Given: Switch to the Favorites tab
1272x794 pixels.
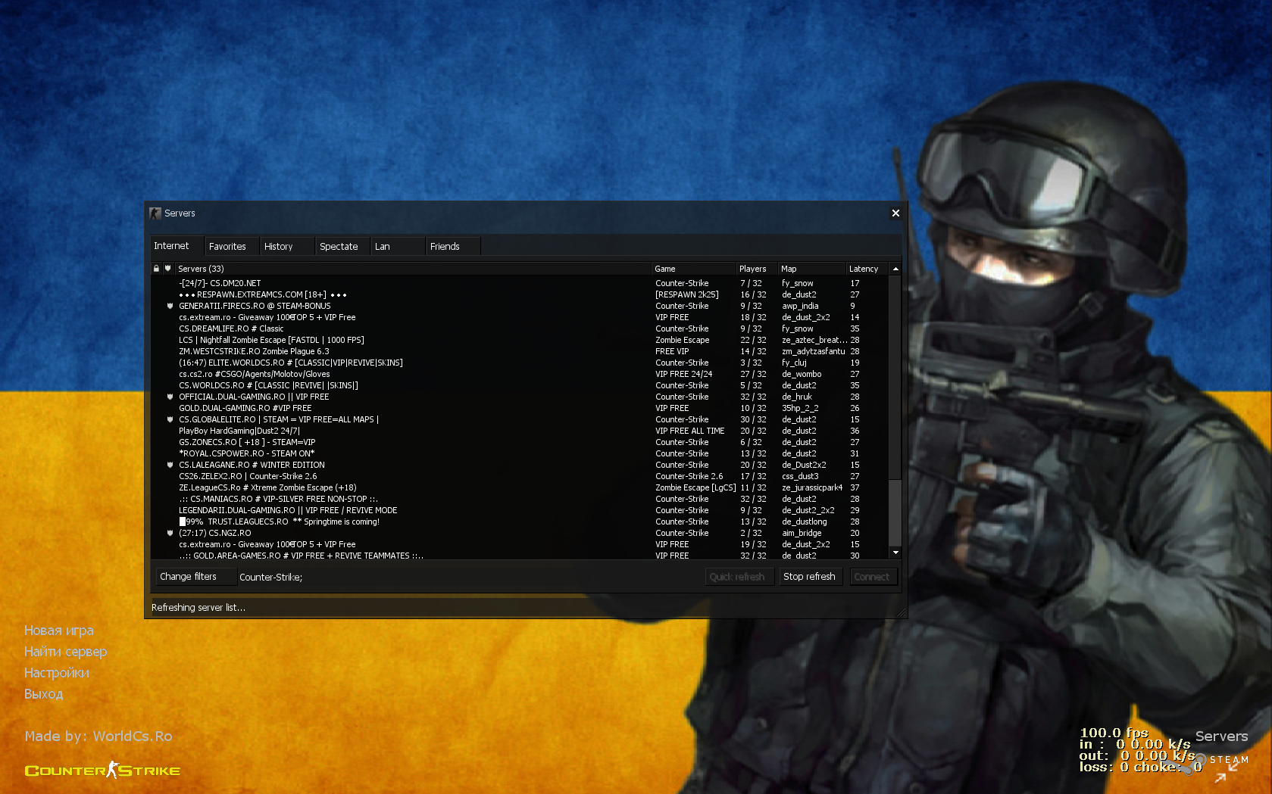Looking at the screenshot, I should click(x=227, y=247).
